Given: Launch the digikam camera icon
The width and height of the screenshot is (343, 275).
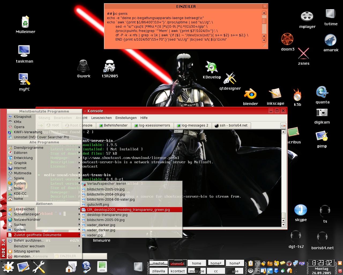Looking at the screenshot, I should pos(322,113).
